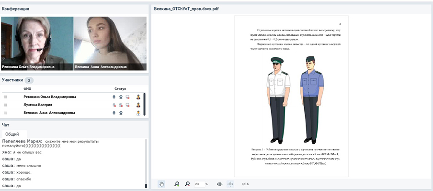This screenshot has width=433, height=191.
Task: Click screen share icon for Лузгина Валерия
Action: pos(127,105)
